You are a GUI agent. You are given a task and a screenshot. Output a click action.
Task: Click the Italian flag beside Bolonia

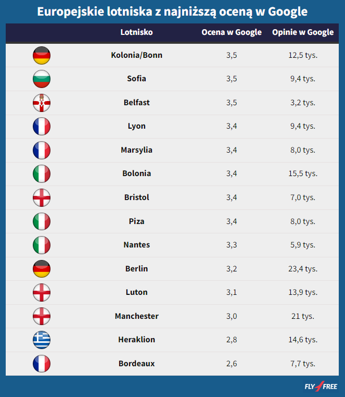click(x=42, y=173)
